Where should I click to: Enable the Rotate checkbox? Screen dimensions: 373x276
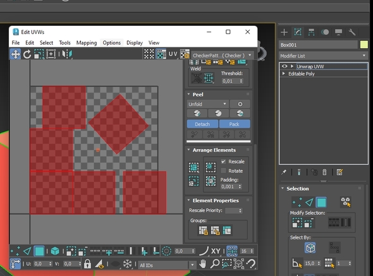(223, 171)
